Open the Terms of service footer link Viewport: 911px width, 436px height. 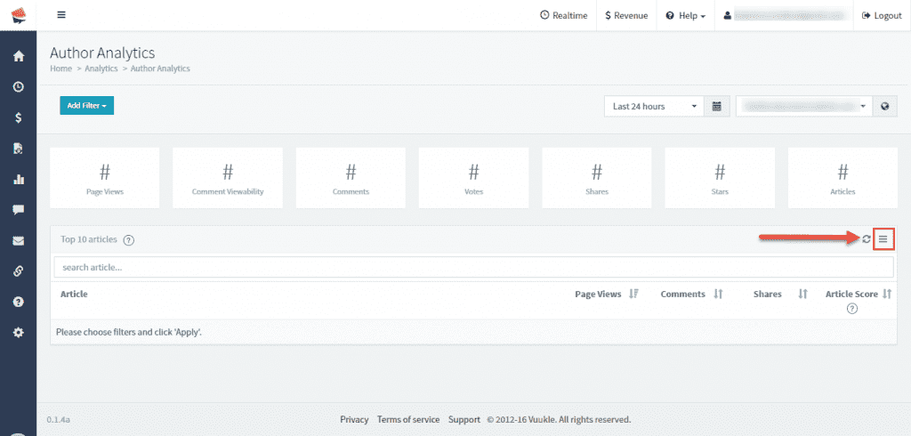click(408, 419)
